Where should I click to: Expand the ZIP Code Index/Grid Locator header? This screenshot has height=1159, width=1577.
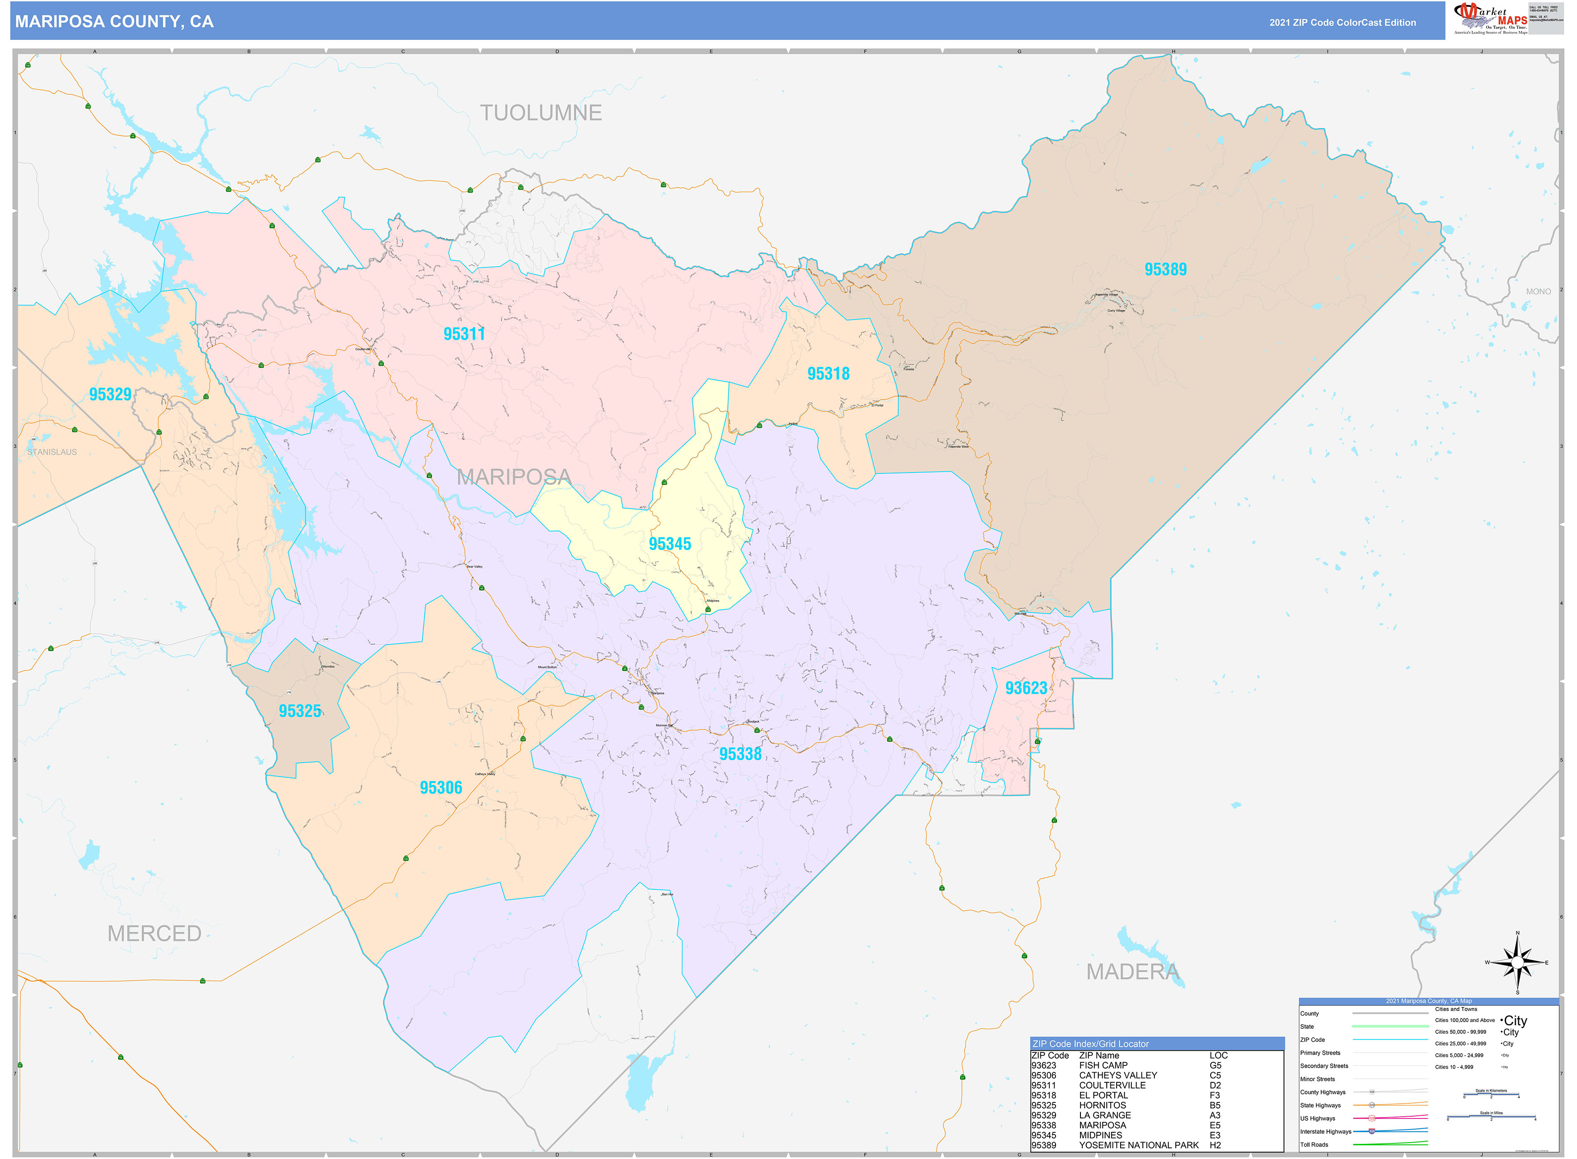coord(1091,1044)
